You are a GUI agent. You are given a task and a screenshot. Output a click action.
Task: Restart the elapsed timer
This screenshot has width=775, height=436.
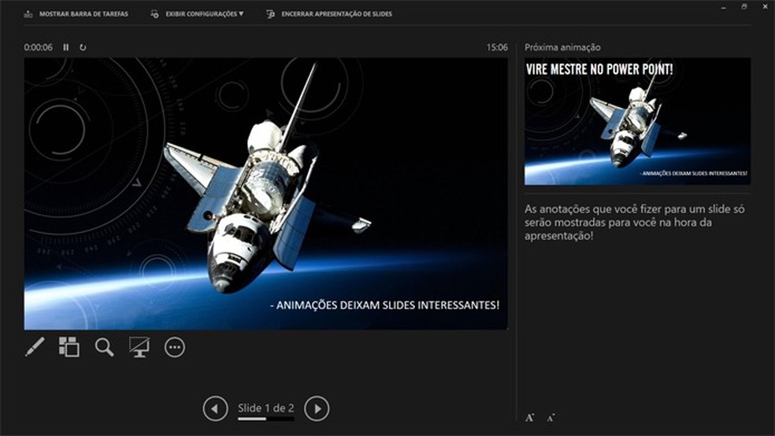[x=83, y=47]
